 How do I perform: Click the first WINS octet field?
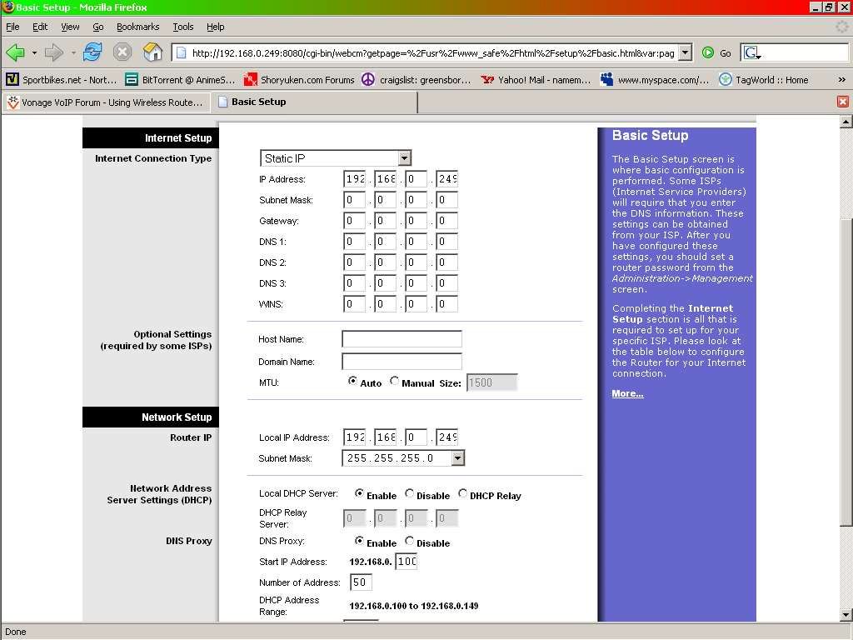pyautogui.click(x=355, y=304)
